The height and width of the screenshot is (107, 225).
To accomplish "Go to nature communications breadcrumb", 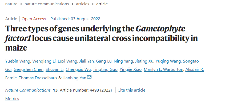I will pos(47,4).
